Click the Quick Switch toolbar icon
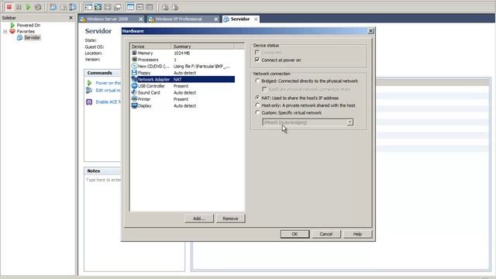496x279 pixels. tap(108, 7)
